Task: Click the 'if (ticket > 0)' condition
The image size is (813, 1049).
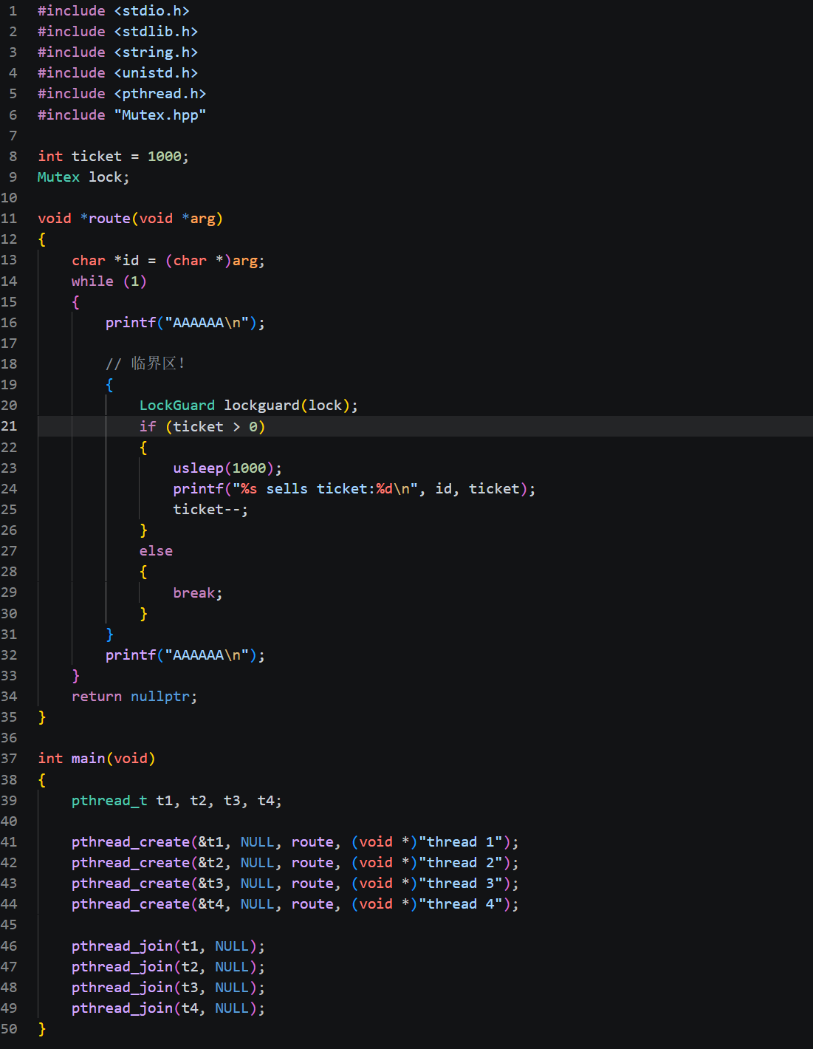Action: (x=202, y=426)
